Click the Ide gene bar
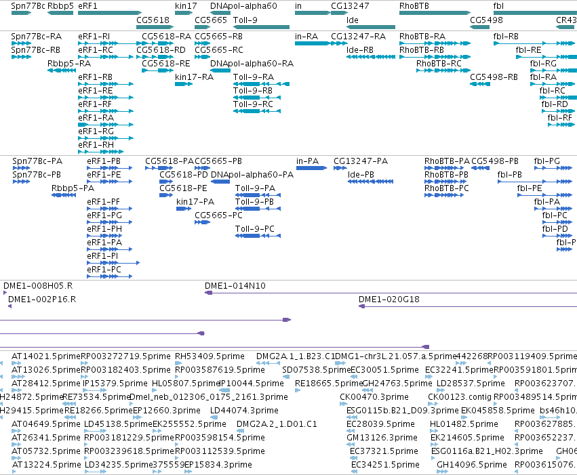This screenshot has width=577, height=475. point(371,27)
